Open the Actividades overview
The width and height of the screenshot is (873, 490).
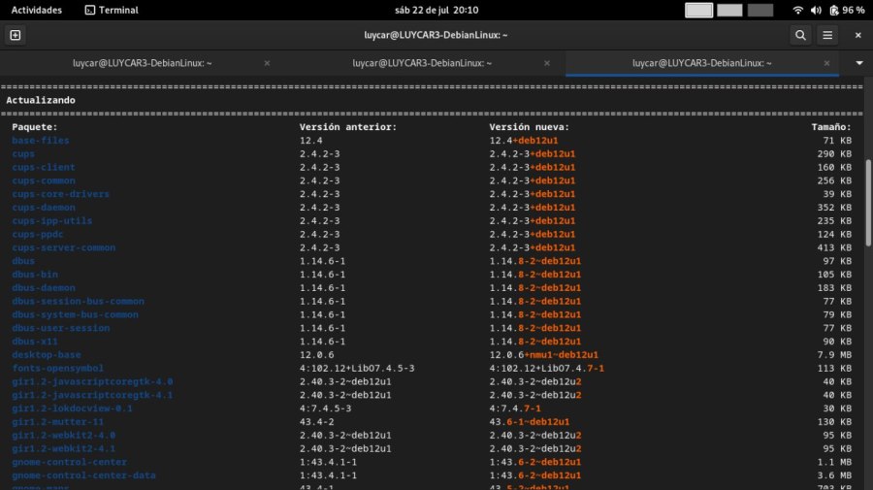pos(36,10)
